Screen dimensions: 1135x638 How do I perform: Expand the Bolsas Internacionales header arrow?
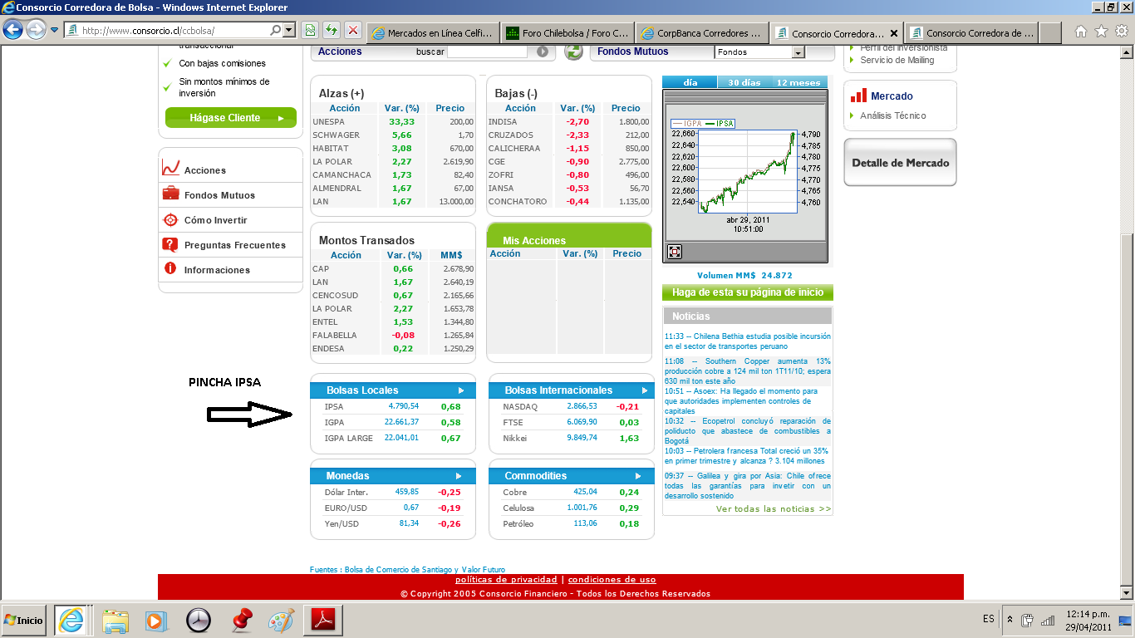(x=644, y=390)
